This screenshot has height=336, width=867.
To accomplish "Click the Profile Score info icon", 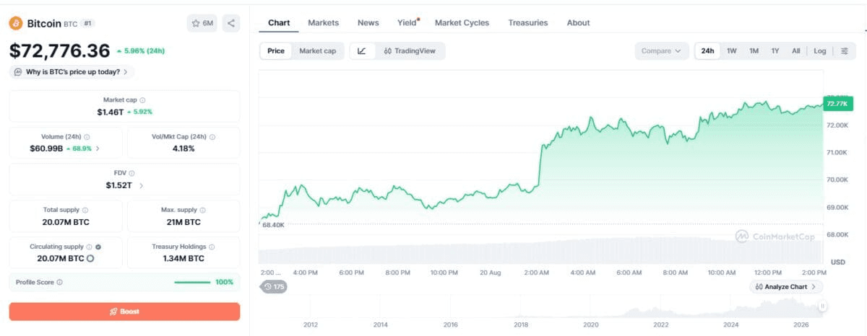I will (59, 282).
